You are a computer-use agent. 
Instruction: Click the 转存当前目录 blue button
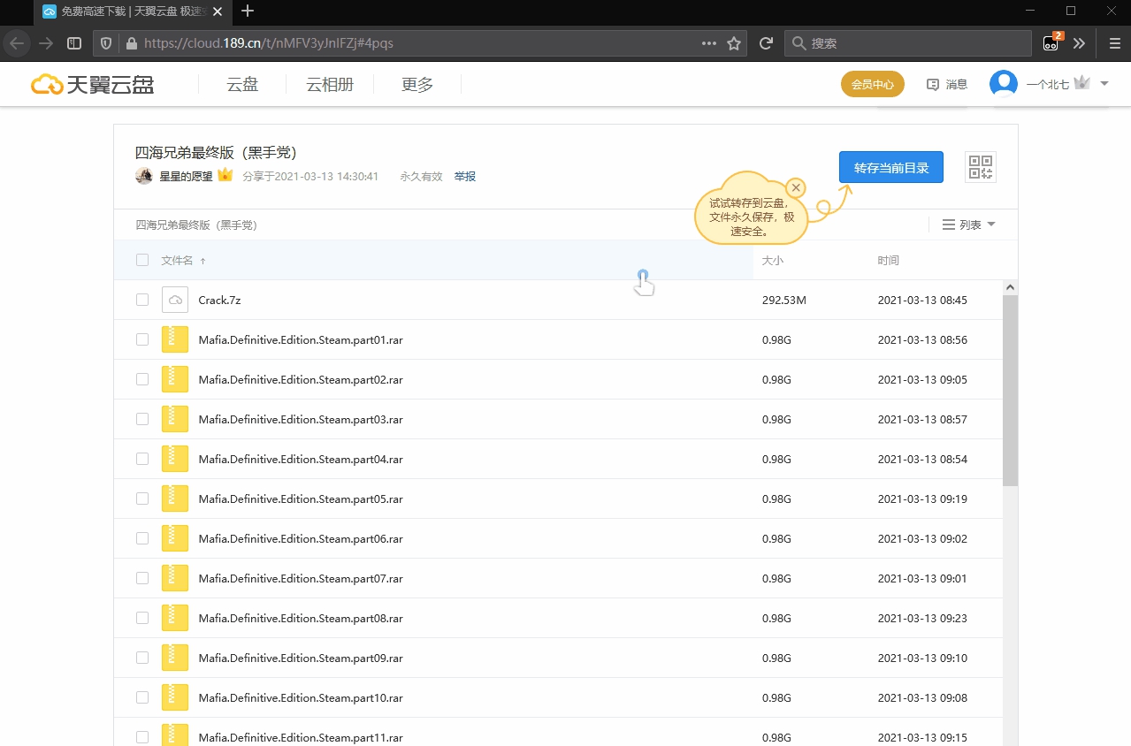(x=890, y=166)
